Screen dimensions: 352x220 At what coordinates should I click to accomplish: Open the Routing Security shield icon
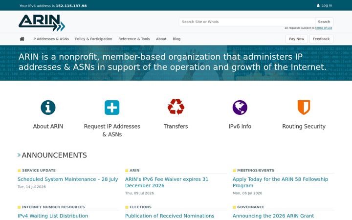[304, 107]
